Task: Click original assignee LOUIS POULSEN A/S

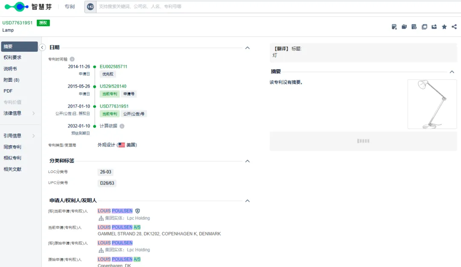Action: pyautogui.click(x=119, y=259)
